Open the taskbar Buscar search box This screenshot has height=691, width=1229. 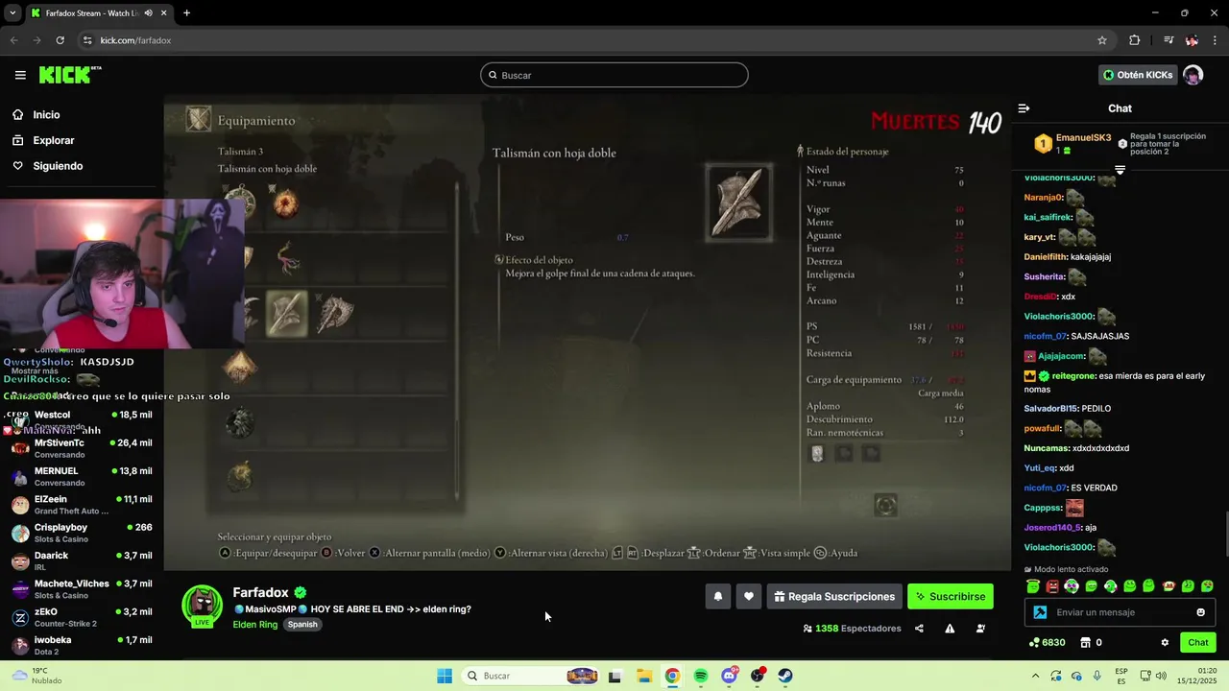[528, 676]
